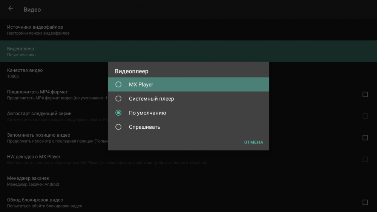Toggle the HW декодер в MX Player checkbox
The width and height of the screenshot is (377, 212).
coord(365,159)
